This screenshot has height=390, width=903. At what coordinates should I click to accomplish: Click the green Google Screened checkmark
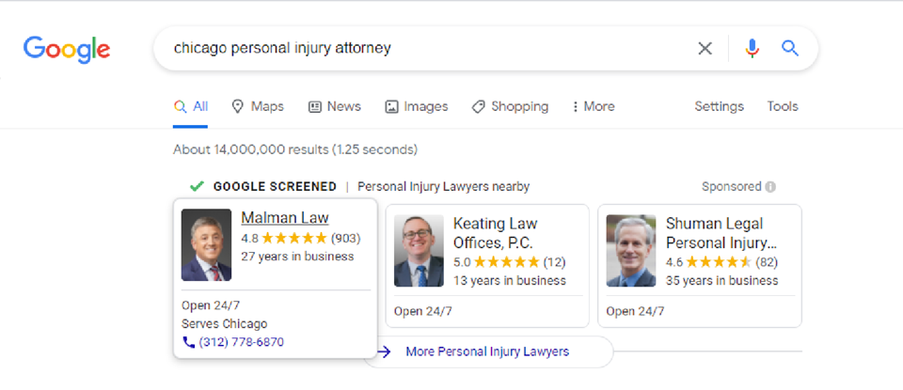point(197,186)
